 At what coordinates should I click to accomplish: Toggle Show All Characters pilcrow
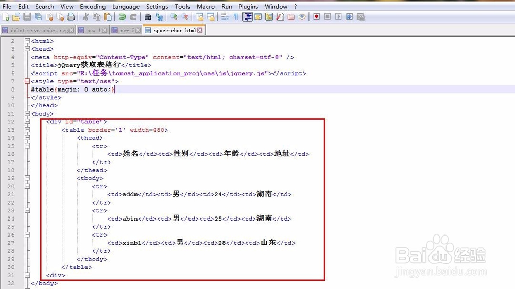click(236, 17)
